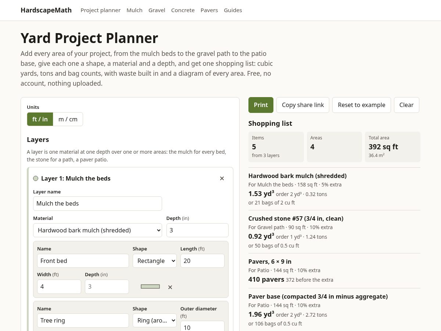Click the '410 pavers' result
Image resolution: width=441 pixels, height=331 pixels.
point(266,280)
